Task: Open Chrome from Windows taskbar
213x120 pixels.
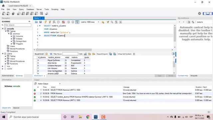Action: point(88,117)
